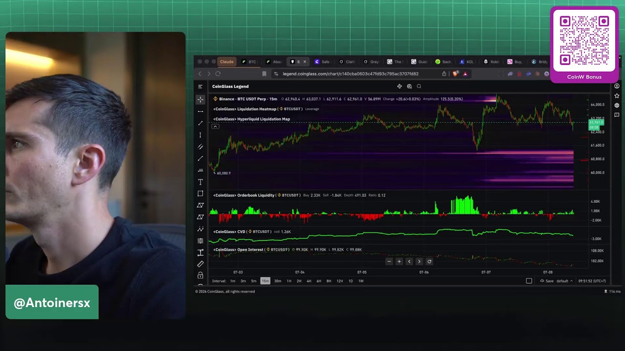
Task: Click the search magnifier in chart header
Action: point(419,86)
